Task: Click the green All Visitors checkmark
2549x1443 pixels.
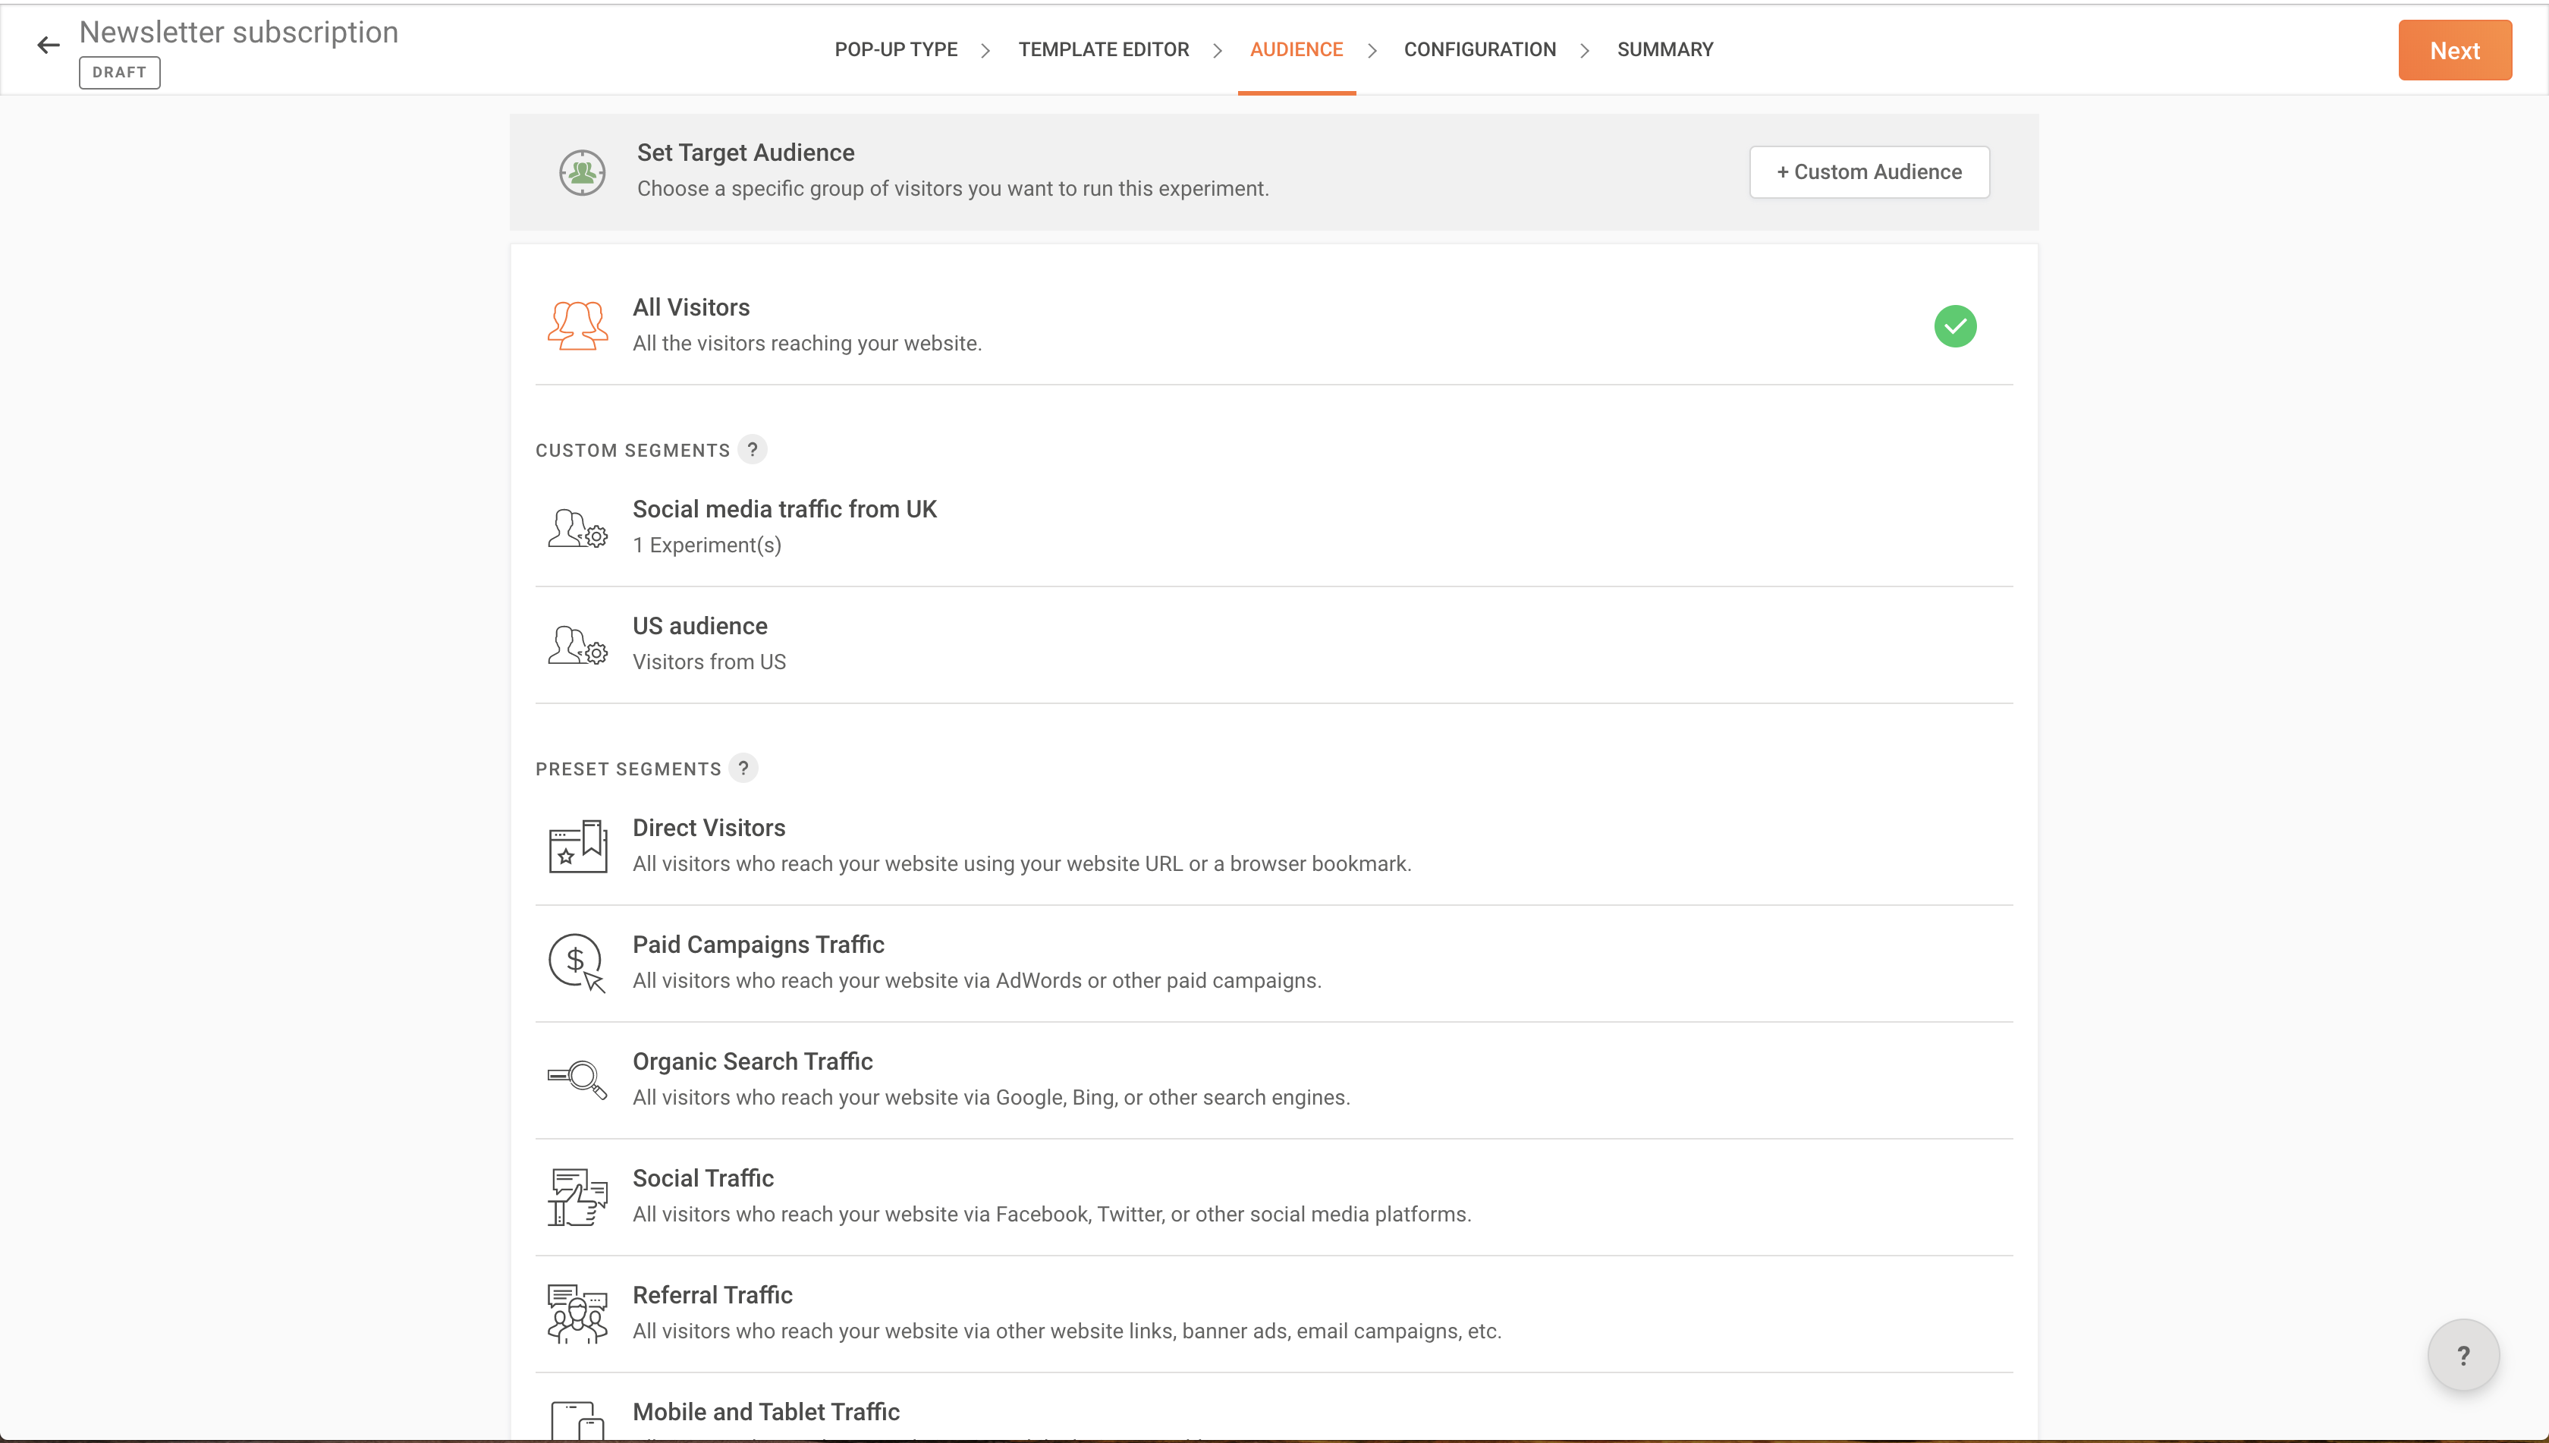Action: coord(1954,326)
